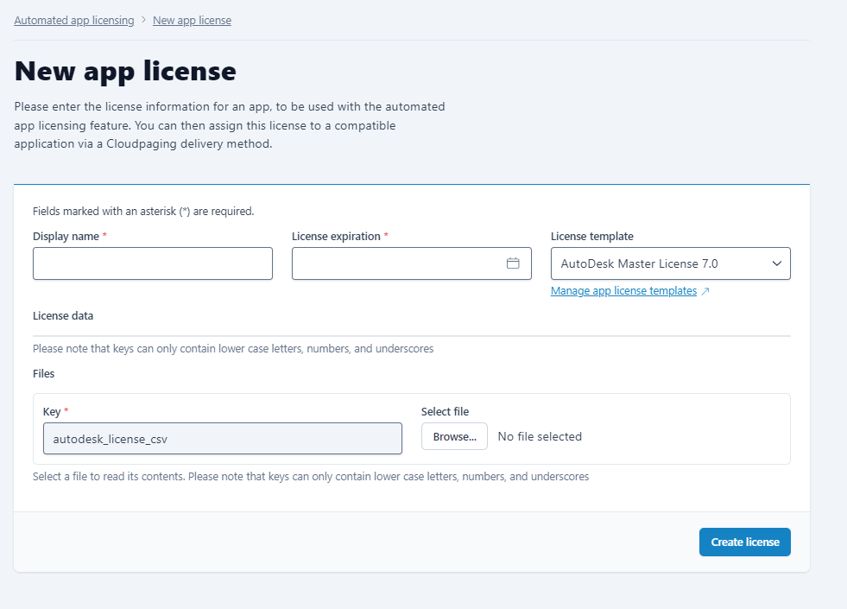Viewport: 847px width, 609px height.
Task: Click the License expiration label
Action: coord(336,237)
